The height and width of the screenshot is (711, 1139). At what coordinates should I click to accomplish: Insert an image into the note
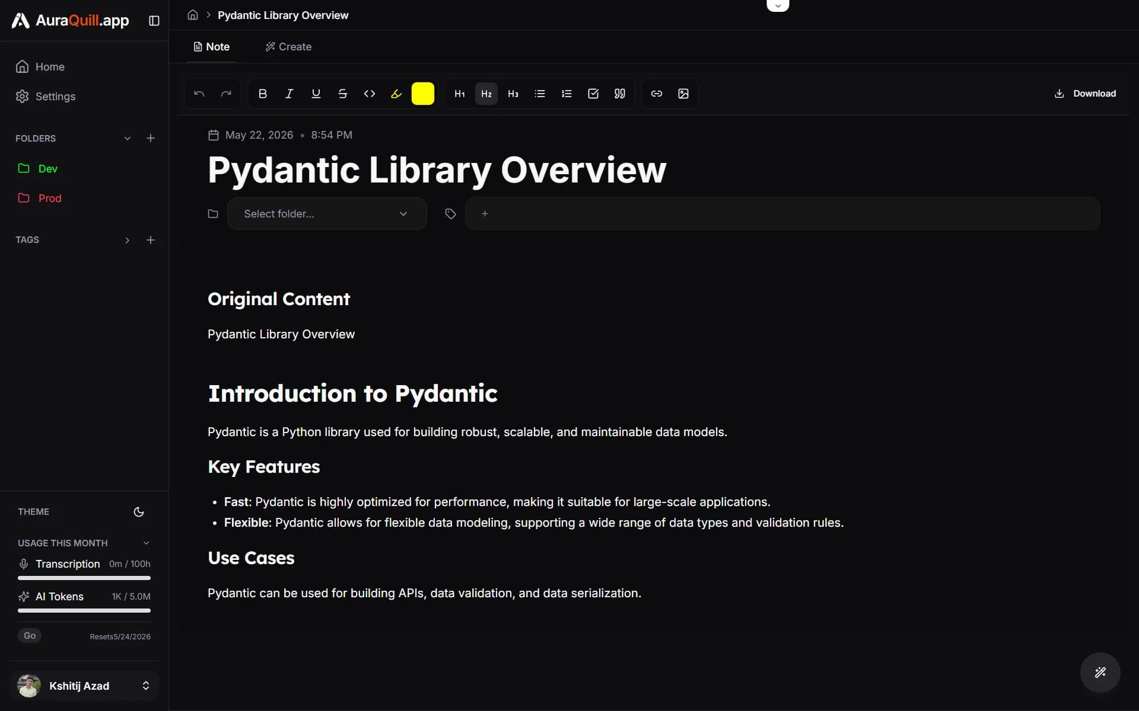pos(683,94)
